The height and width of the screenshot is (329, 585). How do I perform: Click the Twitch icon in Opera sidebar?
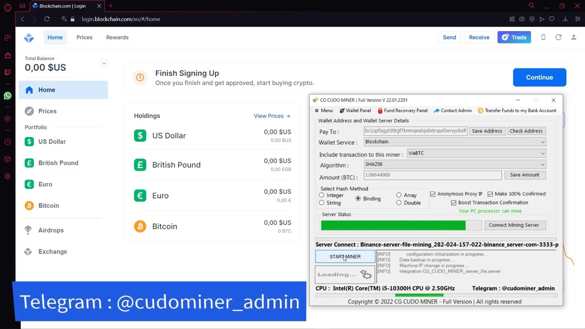coord(7,72)
